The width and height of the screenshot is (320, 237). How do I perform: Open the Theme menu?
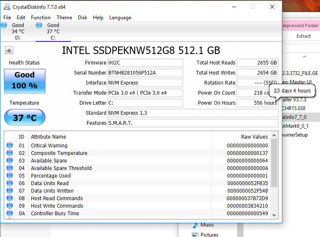click(64, 18)
